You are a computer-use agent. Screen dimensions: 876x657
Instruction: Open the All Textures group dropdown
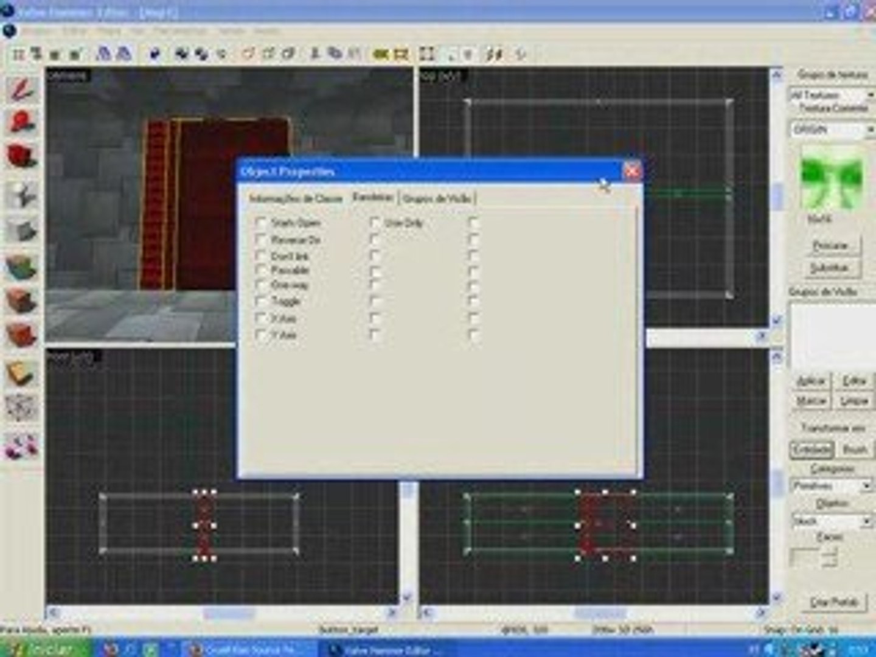click(831, 96)
